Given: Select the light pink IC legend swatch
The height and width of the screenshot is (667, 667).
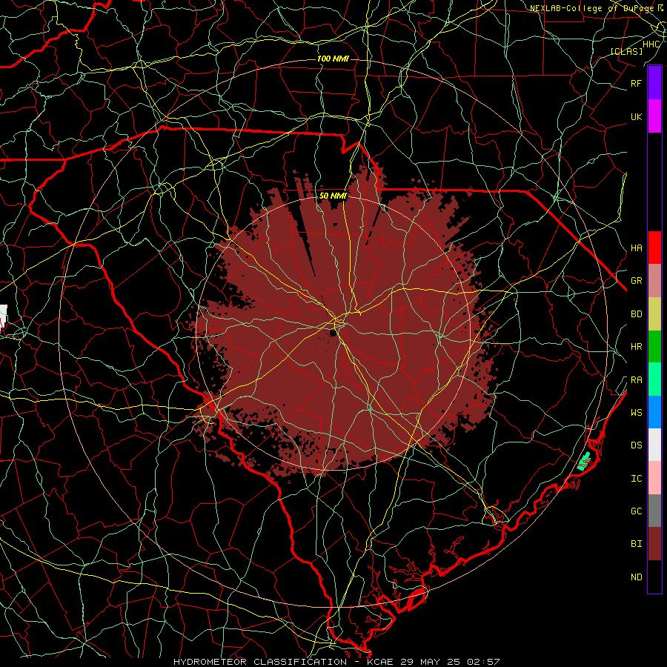Looking at the screenshot, I should 654,478.
